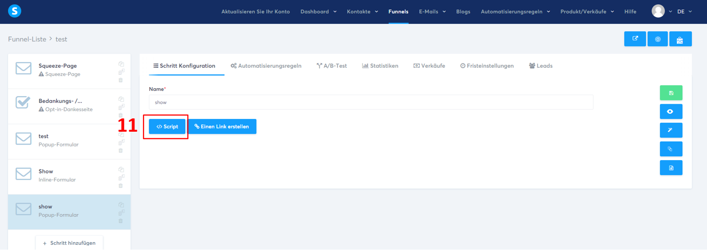Select the Squeeze-Page funnel step

coord(69,72)
